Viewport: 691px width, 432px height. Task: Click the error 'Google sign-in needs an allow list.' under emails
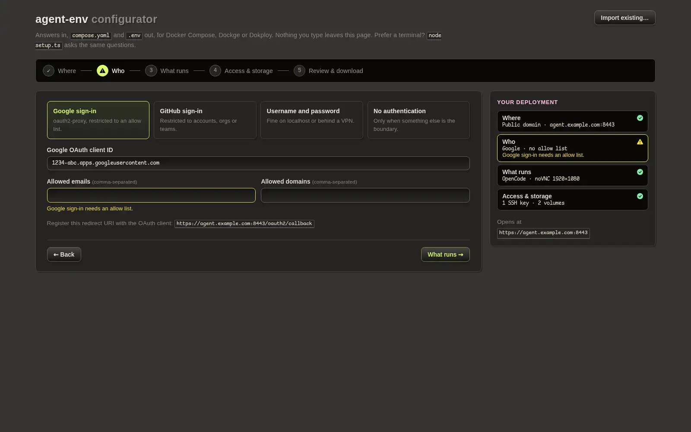[x=90, y=208]
